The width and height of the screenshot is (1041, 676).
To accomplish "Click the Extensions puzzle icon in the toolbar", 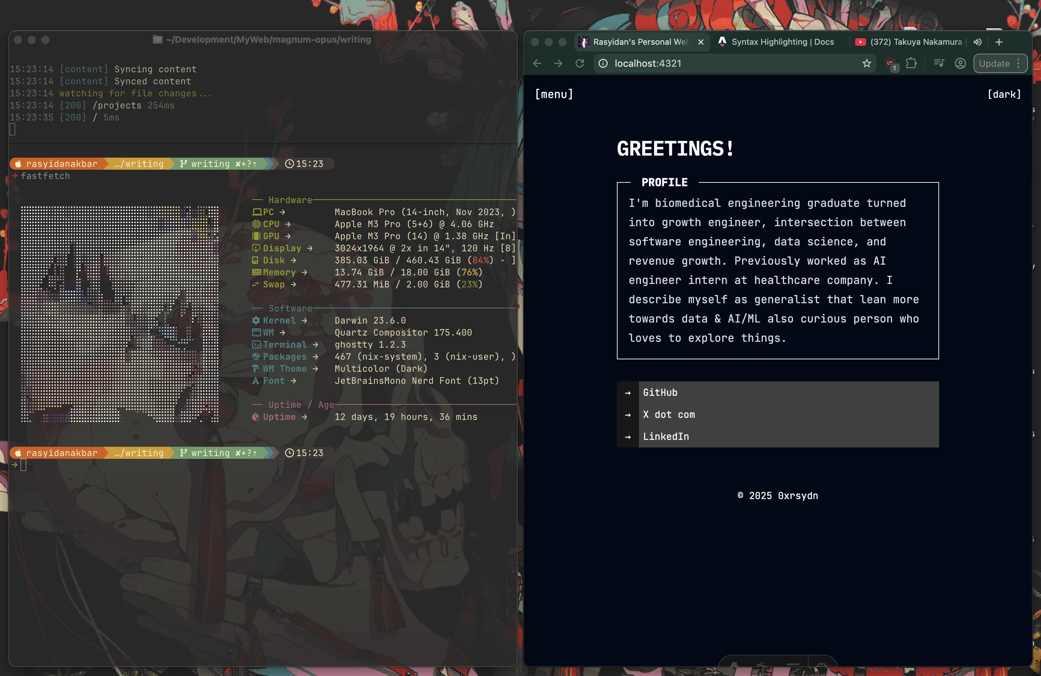I will tap(912, 63).
